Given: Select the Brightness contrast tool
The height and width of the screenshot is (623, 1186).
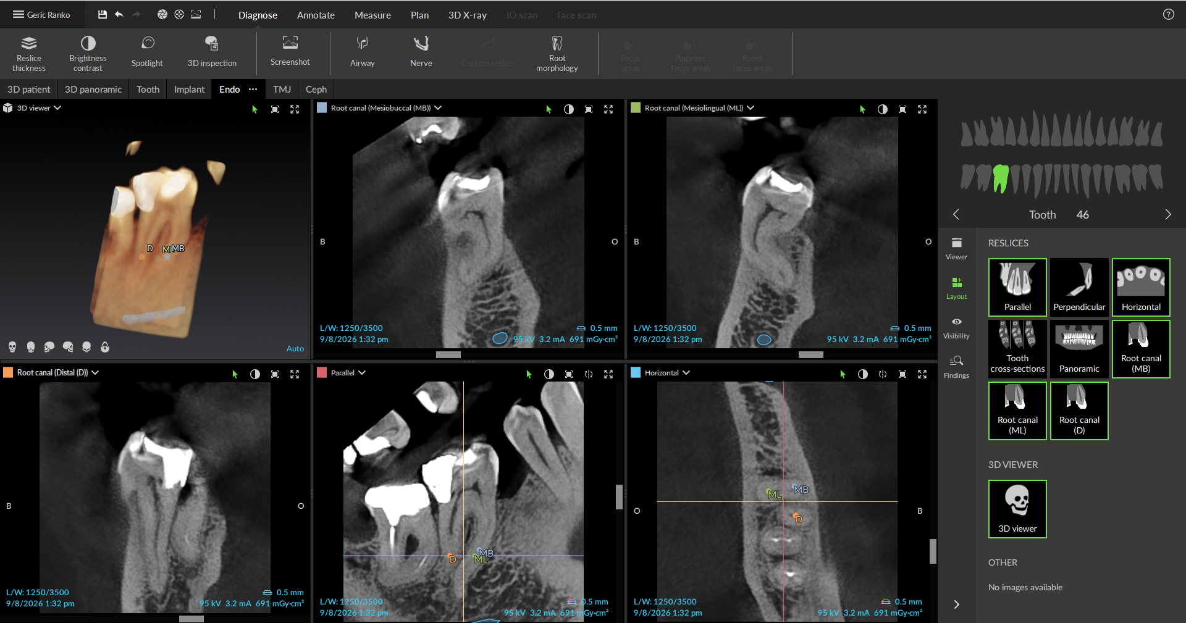Looking at the screenshot, I should 88,53.
